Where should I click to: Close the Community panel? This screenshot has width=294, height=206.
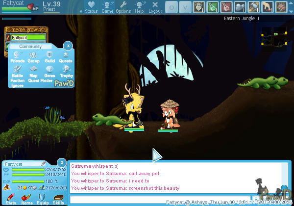coord(68,45)
